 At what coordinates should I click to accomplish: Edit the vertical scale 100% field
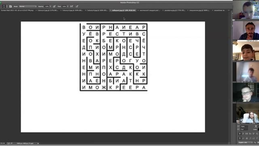point(244,127)
